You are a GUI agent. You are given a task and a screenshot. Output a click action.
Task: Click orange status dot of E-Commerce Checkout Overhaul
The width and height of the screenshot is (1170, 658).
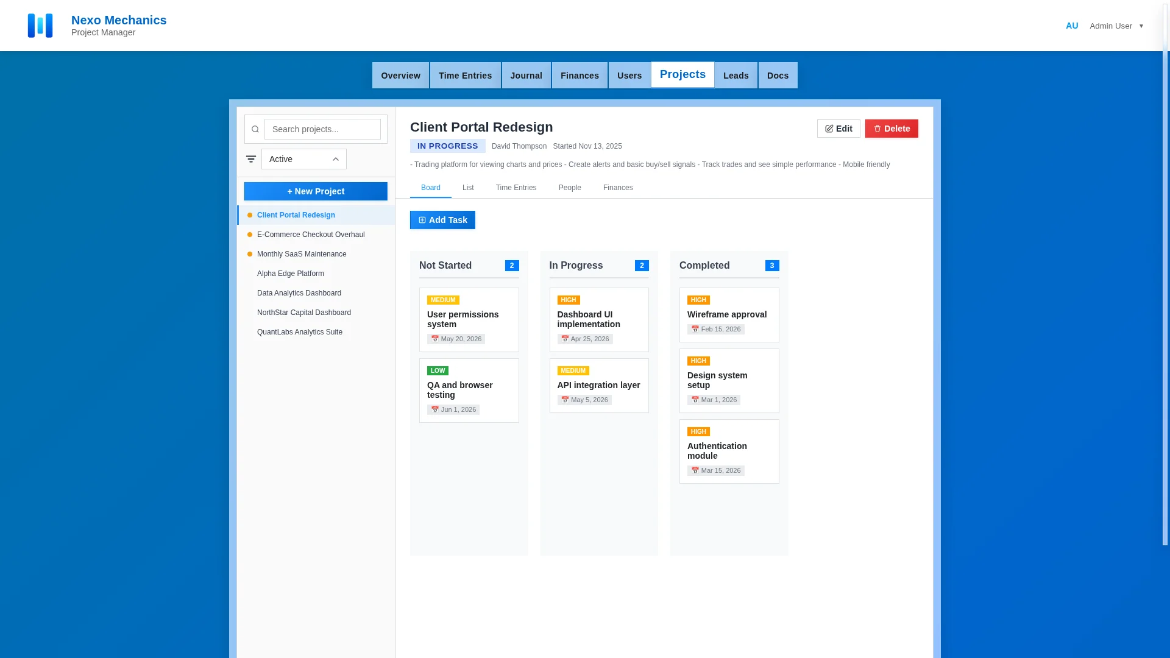250,235
